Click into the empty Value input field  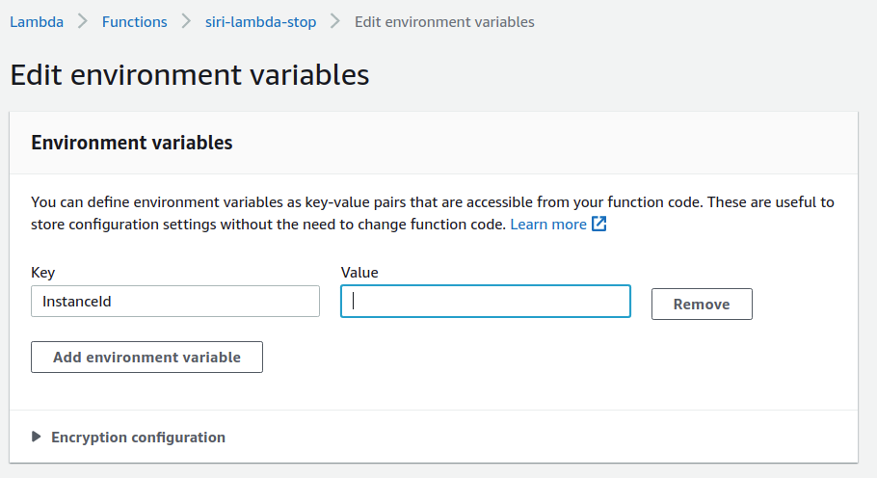pyautogui.click(x=486, y=301)
